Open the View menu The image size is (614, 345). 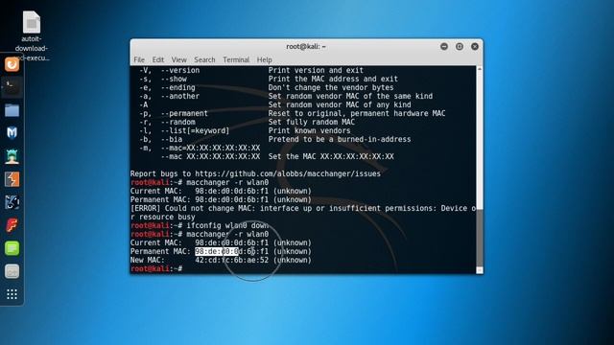(179, 59)
